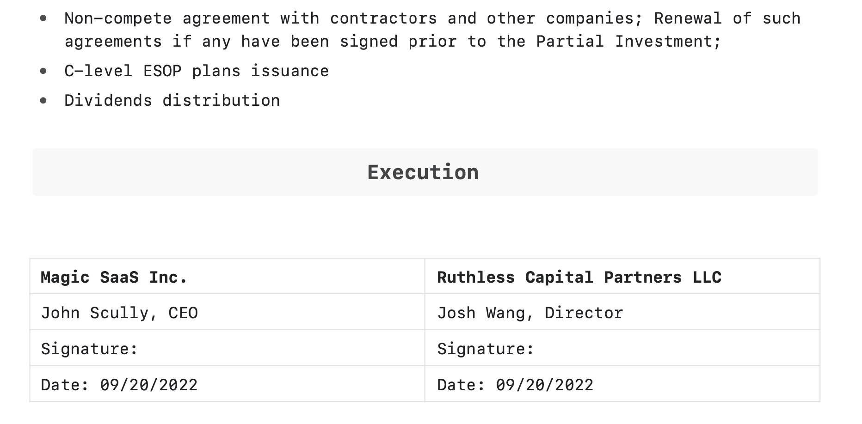Click the word Director in the table
Image resolution: width=862 pixels, height=424 pixels.
click(584, 313)
